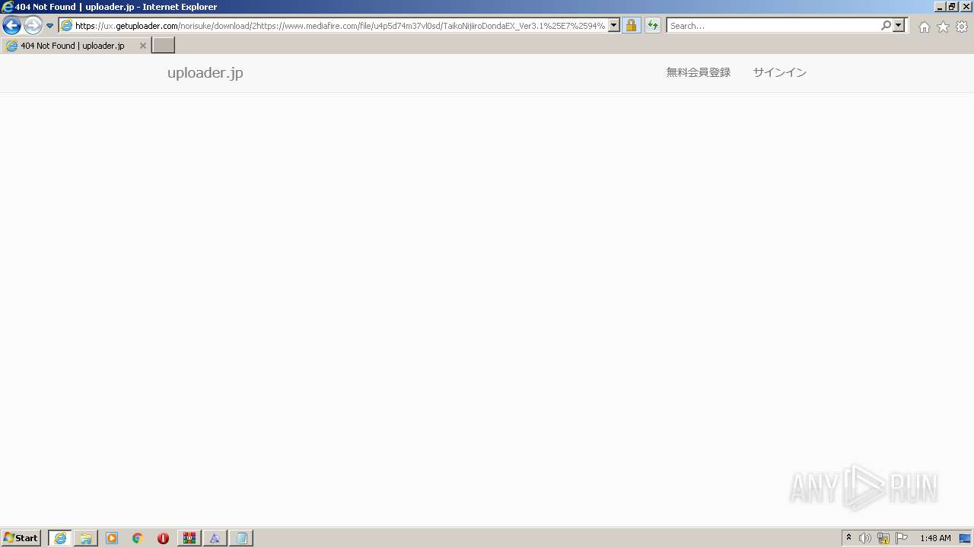Open the WinRAR taskbar icon
The image size is (974, 548).
[189, 538]
